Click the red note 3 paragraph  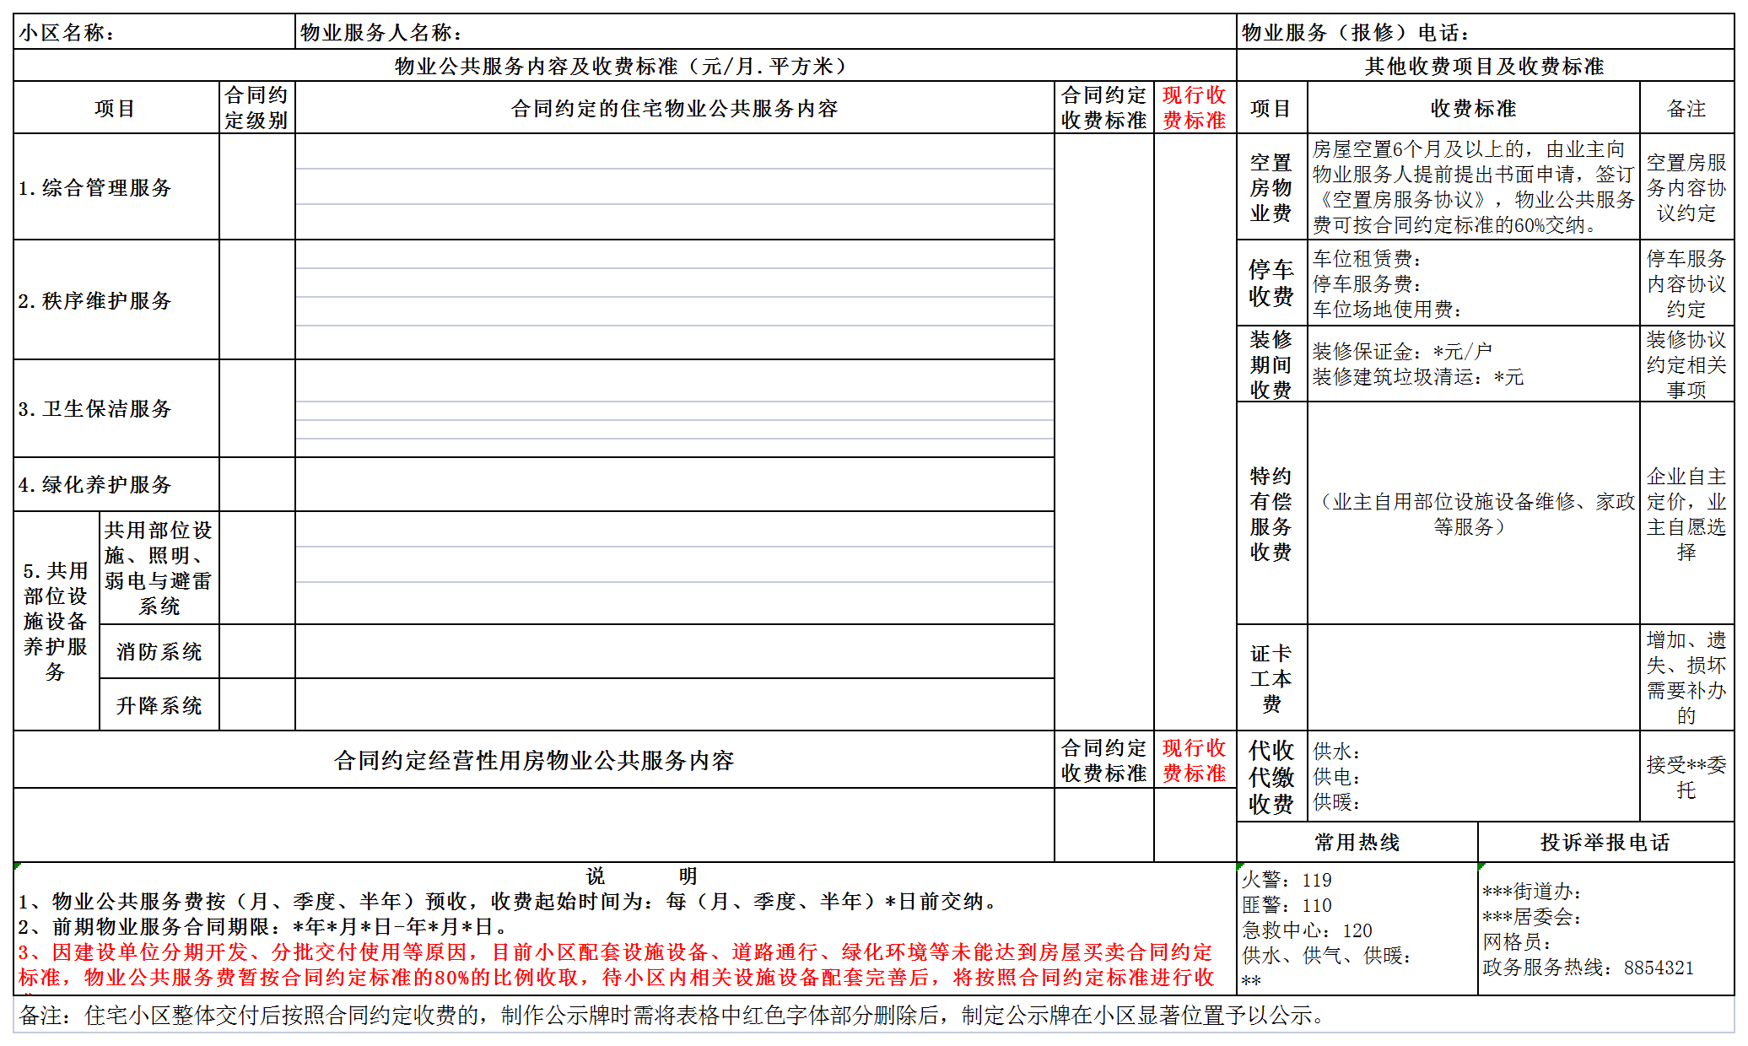(x=616, y=965)
